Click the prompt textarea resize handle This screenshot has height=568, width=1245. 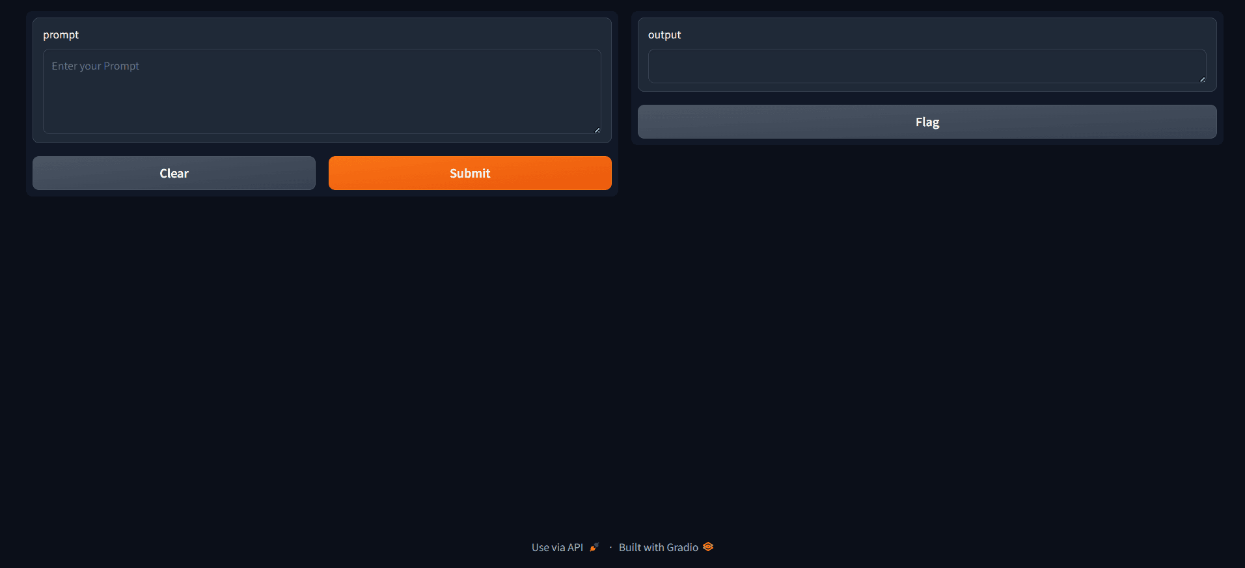(597, 130)
